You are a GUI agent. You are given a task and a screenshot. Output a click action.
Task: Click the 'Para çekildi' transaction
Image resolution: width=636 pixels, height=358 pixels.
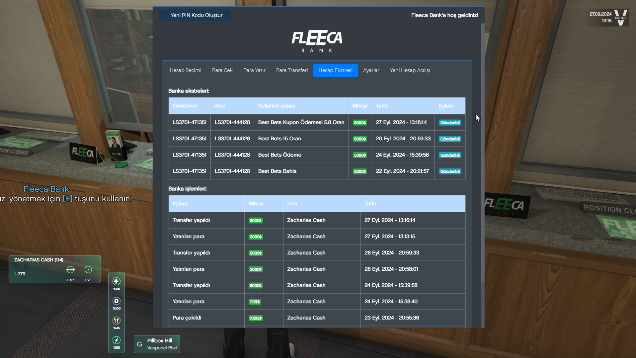pos(187,318)
